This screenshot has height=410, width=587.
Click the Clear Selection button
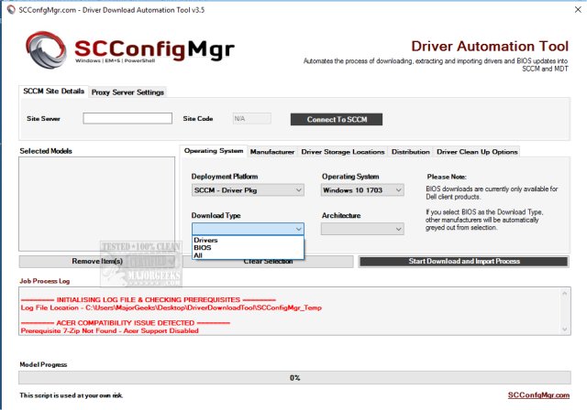(x=268, y=262)
